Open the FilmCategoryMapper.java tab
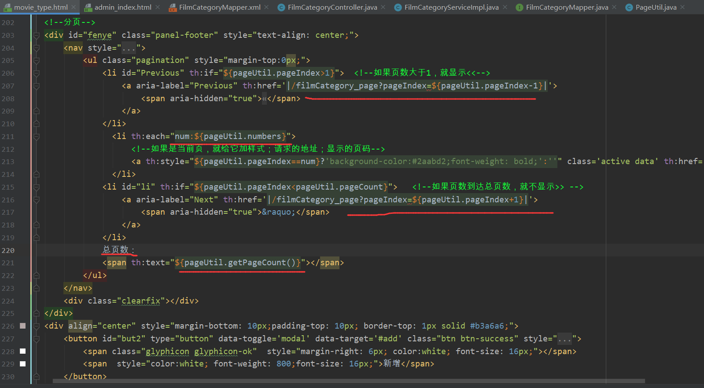This screenshot has width=704, height=388. click(567, 7)
